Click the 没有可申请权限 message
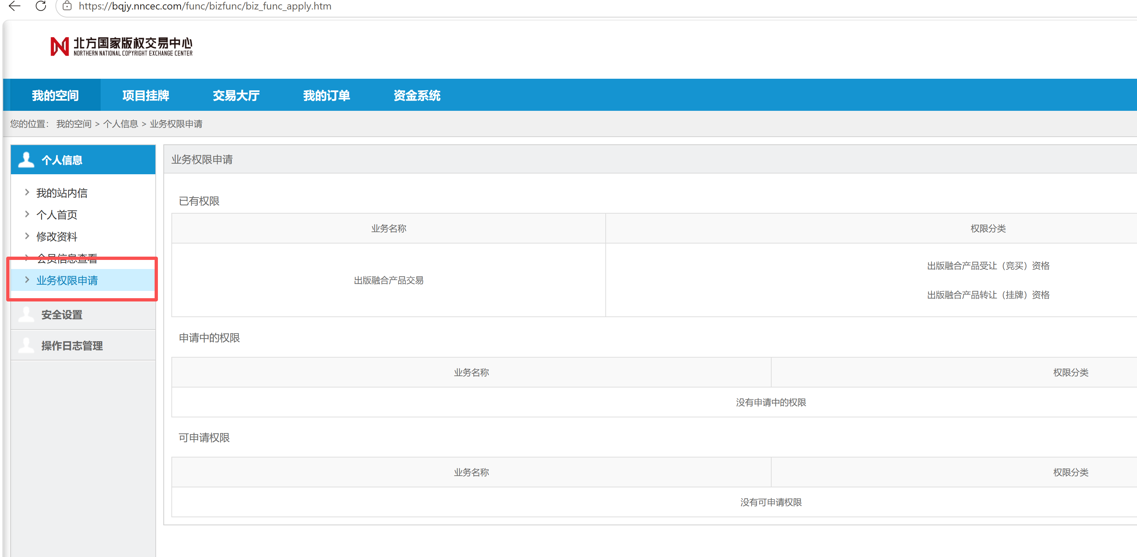This screenshot has height=557, width=1137. tap(771, 502)
